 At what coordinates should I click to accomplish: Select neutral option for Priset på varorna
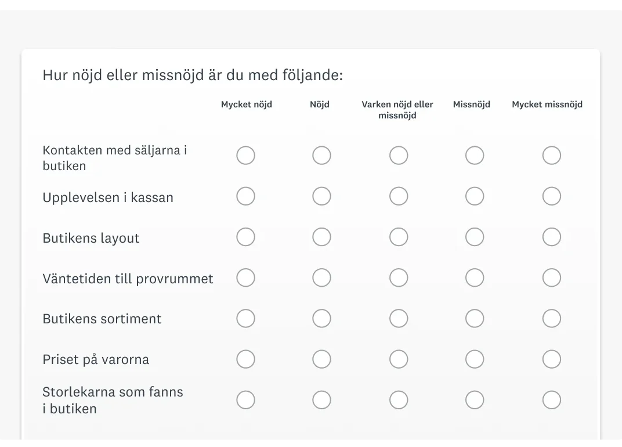[398, 359]
